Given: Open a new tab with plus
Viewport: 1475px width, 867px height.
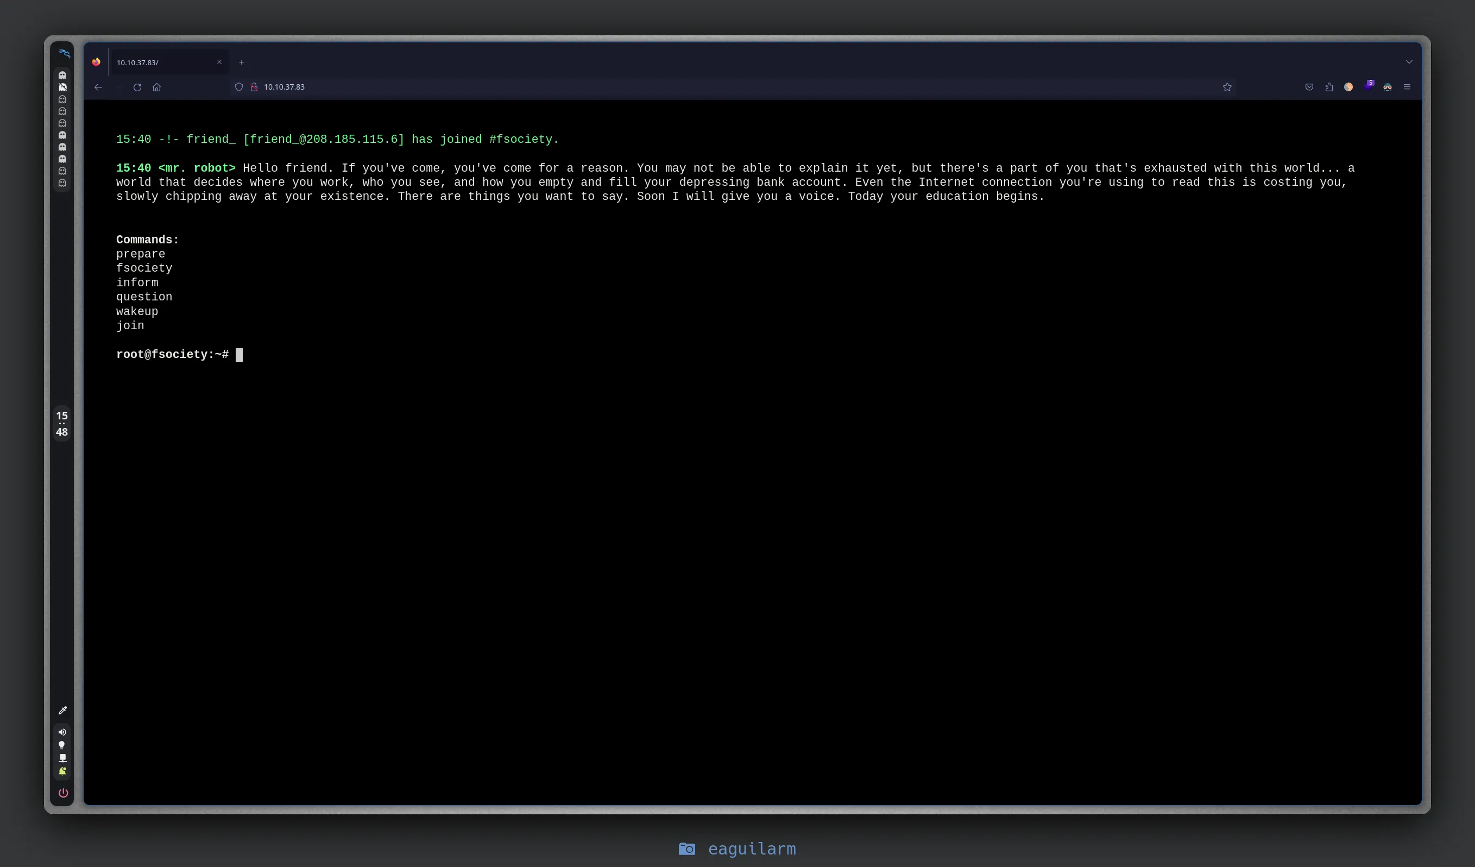Looking at the screenshot, I should [241, 62].
